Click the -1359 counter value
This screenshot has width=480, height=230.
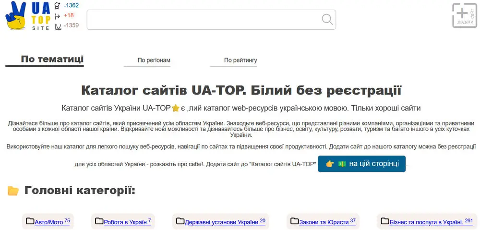pos(71,25)
